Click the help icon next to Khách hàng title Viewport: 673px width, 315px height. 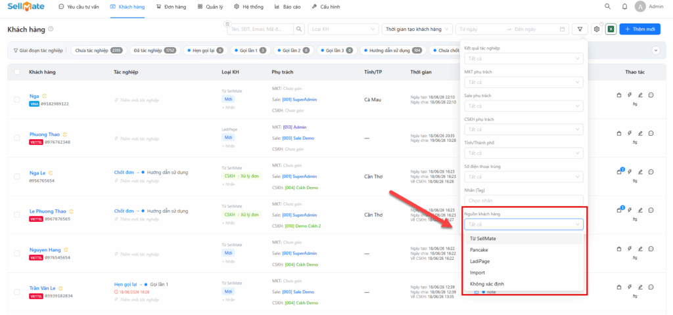51,29
